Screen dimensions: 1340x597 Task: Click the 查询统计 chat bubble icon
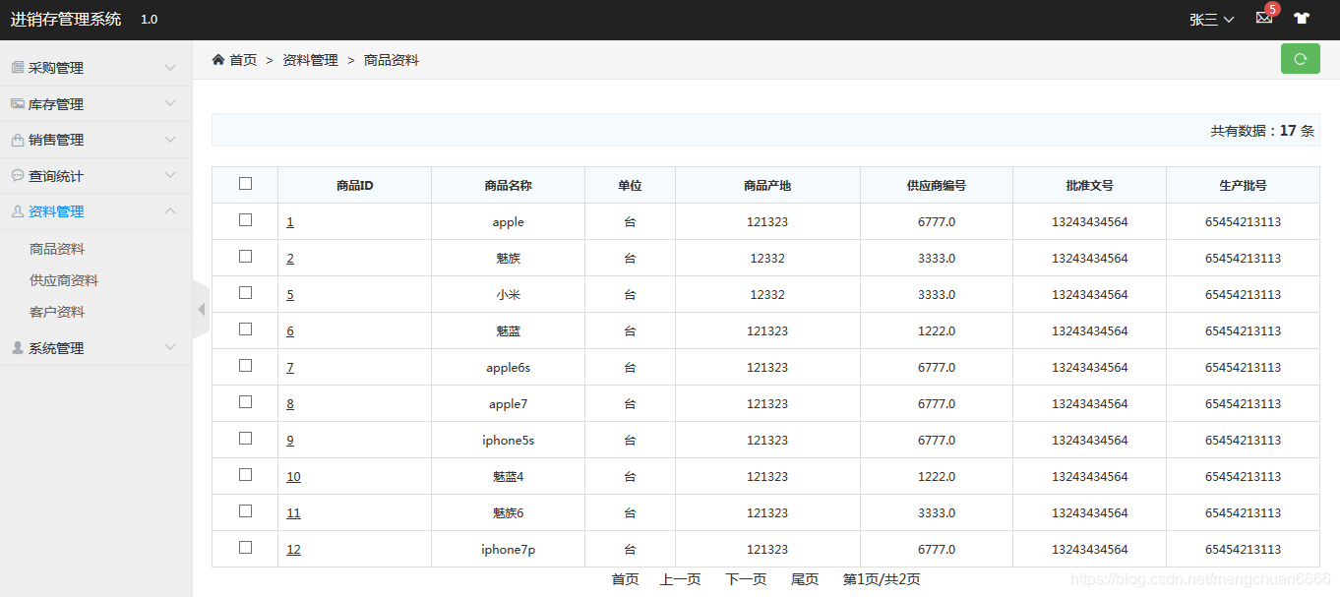pyautogui.click(x=17, y=175)
